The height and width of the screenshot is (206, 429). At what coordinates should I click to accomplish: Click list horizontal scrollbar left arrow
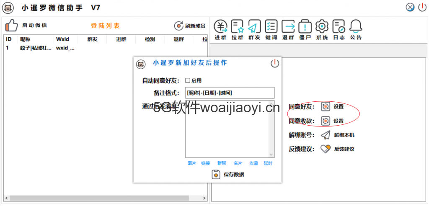pos(7,198)
